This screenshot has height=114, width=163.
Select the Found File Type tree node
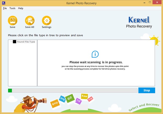click(x=26, y=42)
